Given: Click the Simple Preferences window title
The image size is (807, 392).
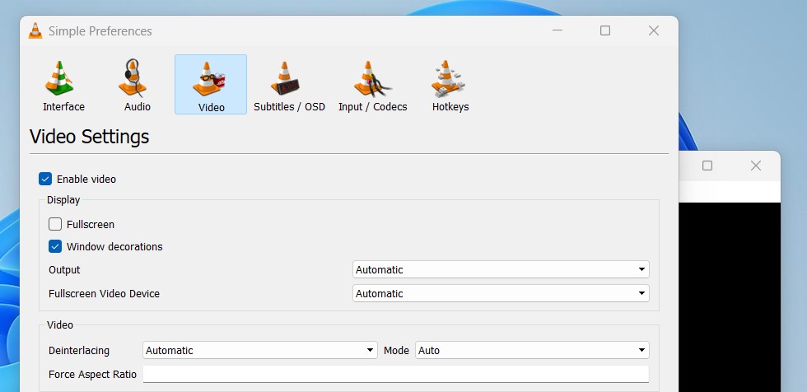Looking at the screenshot, I should tap(100, 30).
